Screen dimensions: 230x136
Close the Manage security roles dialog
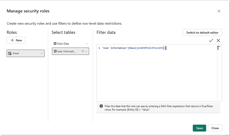tap(219, 11)
